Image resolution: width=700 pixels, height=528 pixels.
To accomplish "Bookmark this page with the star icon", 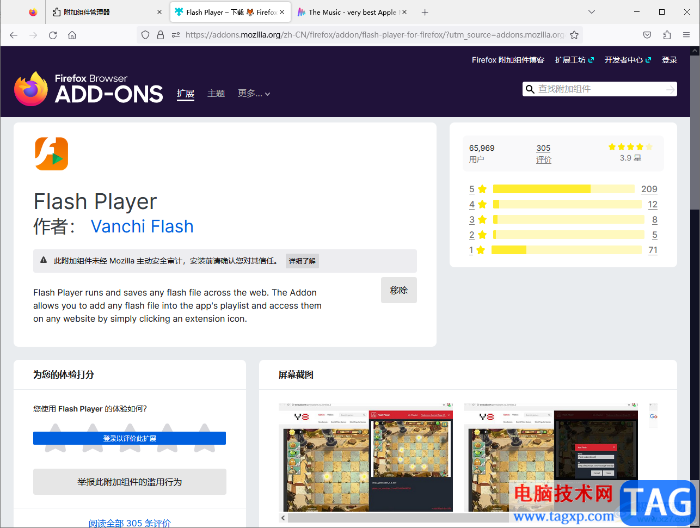I will point(574,35).
